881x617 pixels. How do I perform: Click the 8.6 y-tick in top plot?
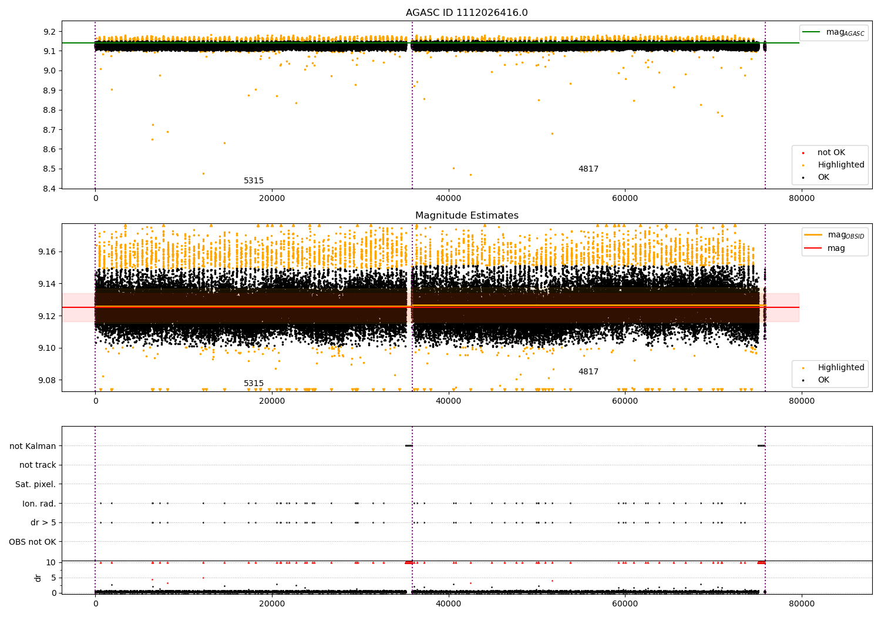pos(50,149)
